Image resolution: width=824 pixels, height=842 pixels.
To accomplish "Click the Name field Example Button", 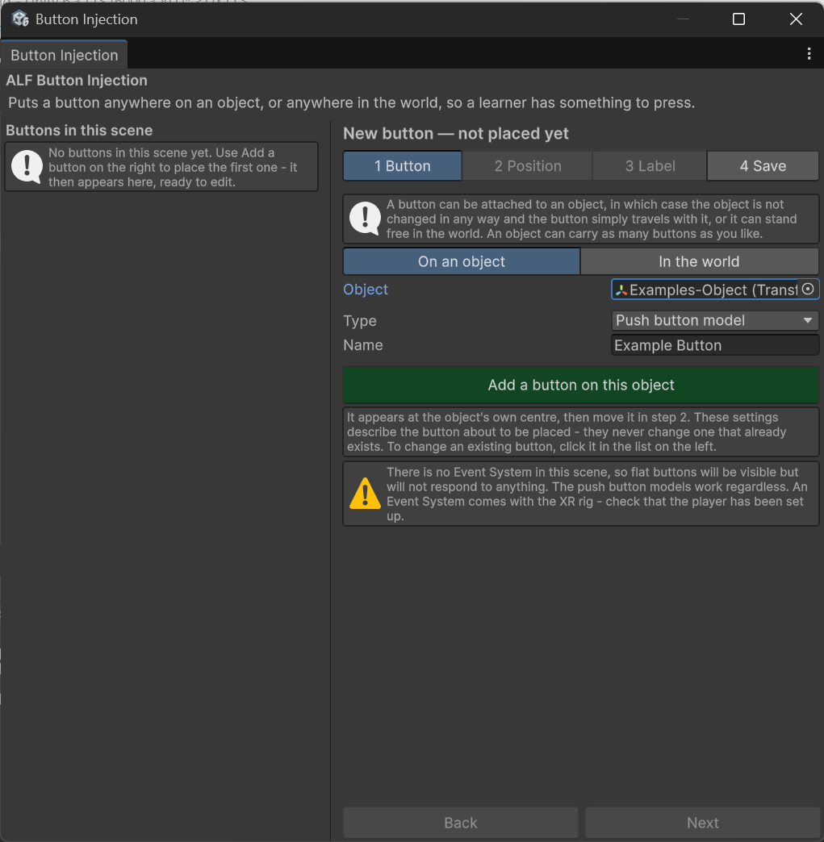I will coord(715,345).
